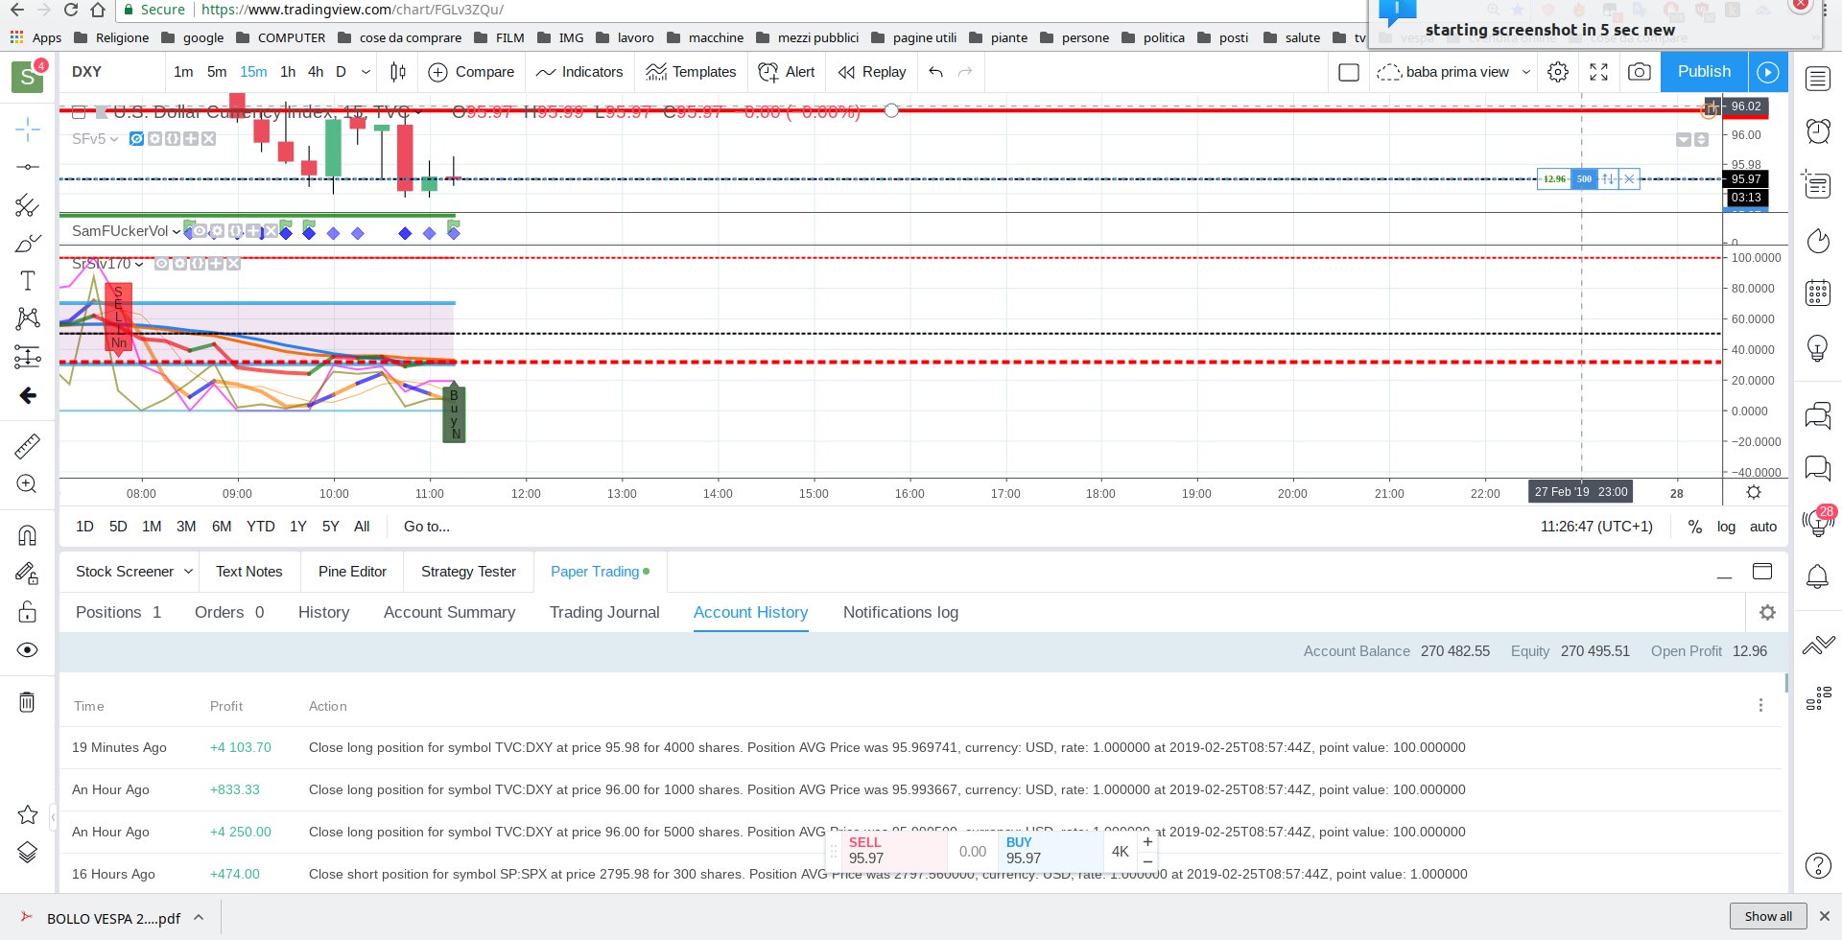
Task: Switch to the 1h timeframe
Action: 288,72
